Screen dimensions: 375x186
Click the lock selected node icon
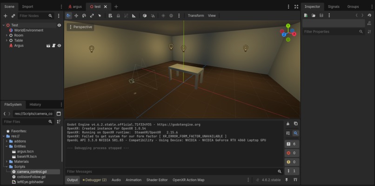click(x=118, y=15)
